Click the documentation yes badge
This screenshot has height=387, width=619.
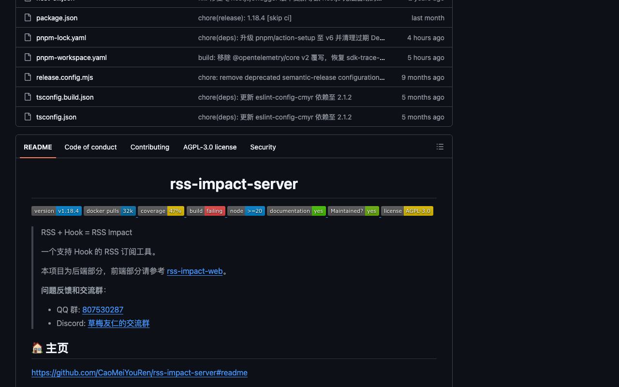click(x=296, y=211)
